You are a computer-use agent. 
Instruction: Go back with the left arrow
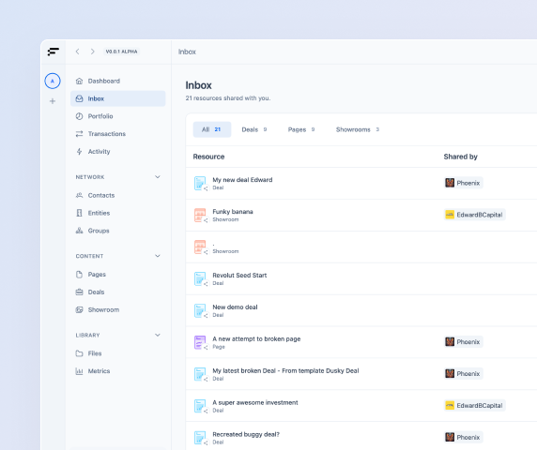click(x=77, y=52)
